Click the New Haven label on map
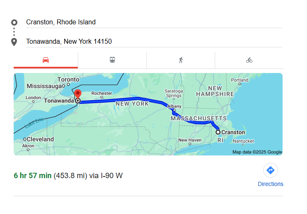307x214 pixels. [x=190, y=140]
